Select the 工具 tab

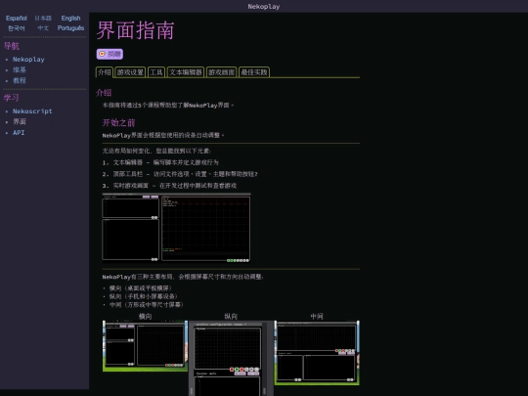pos(156,72)
